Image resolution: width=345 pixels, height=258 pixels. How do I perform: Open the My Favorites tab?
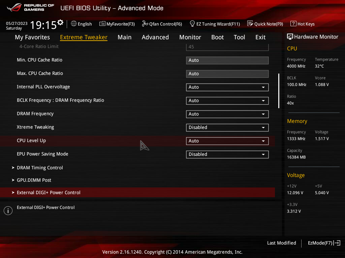(x=32, y=37)
